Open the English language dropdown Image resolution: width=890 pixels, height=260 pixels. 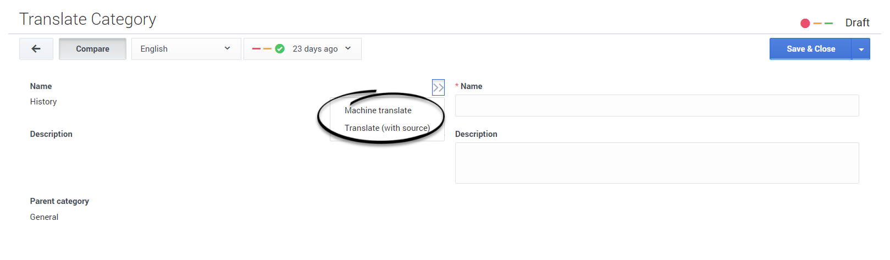[186, 49]
